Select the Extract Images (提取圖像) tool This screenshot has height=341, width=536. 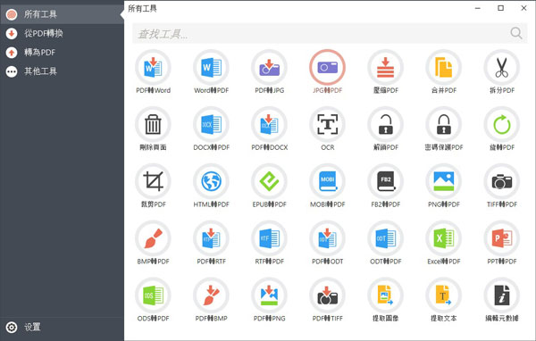[x=385, y=295]
